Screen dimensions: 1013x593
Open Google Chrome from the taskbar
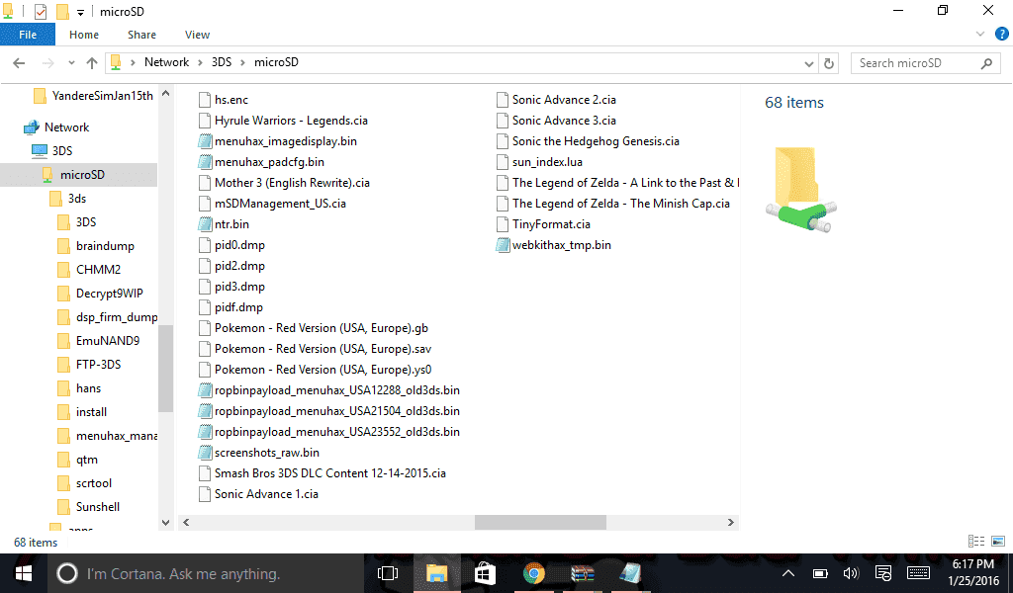point(533,573)
